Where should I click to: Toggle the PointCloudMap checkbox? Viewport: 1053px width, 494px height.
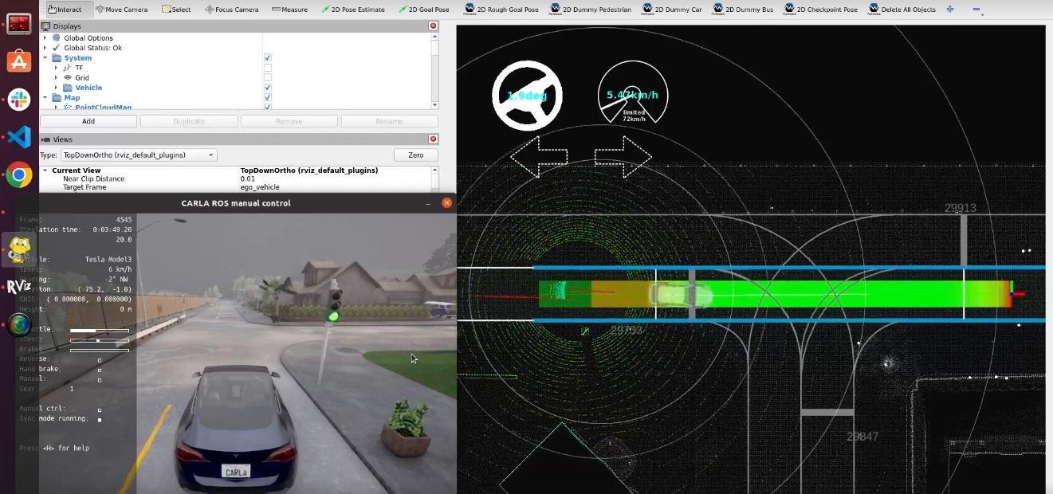click(267, 107)
